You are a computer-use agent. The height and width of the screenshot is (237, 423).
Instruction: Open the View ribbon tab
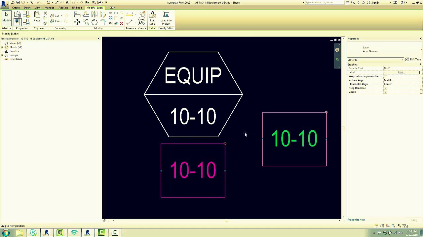(x=38, y=8)
